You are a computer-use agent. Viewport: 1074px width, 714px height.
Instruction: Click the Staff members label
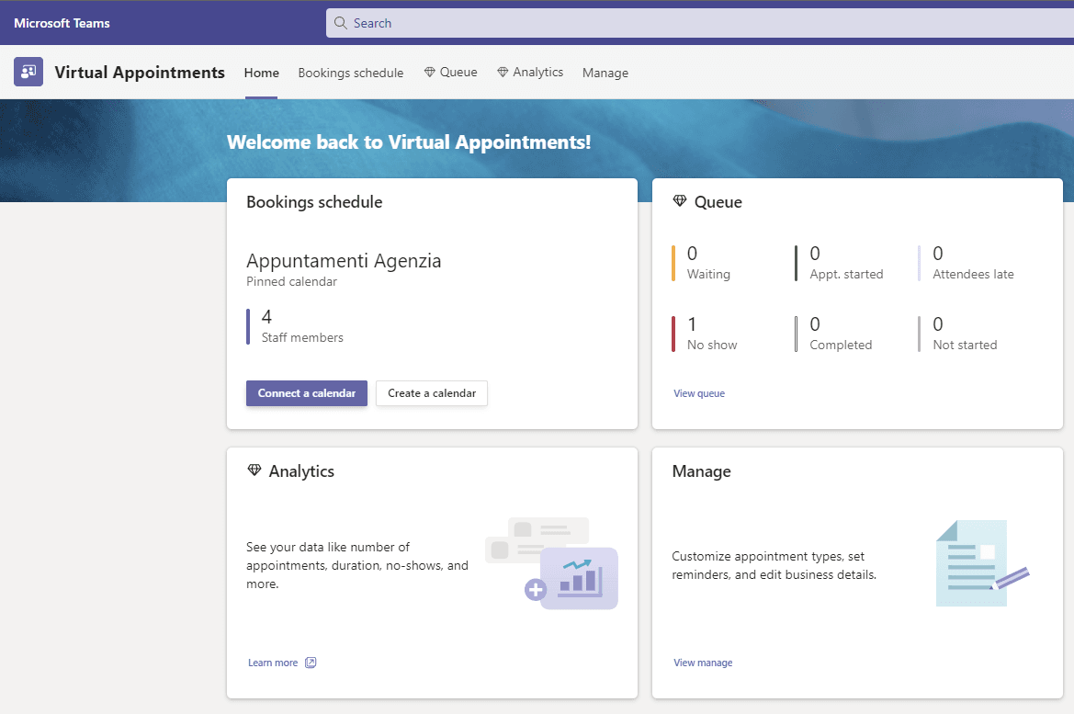point(302,337)
